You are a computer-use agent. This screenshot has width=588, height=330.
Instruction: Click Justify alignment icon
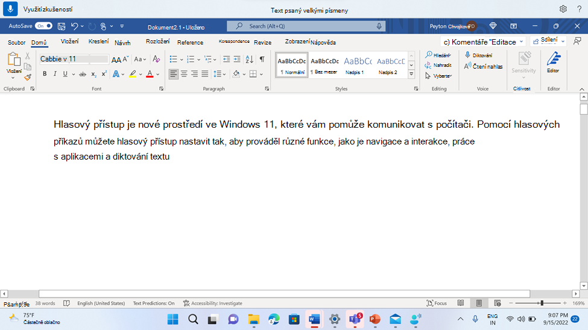(x=205, y=74)
